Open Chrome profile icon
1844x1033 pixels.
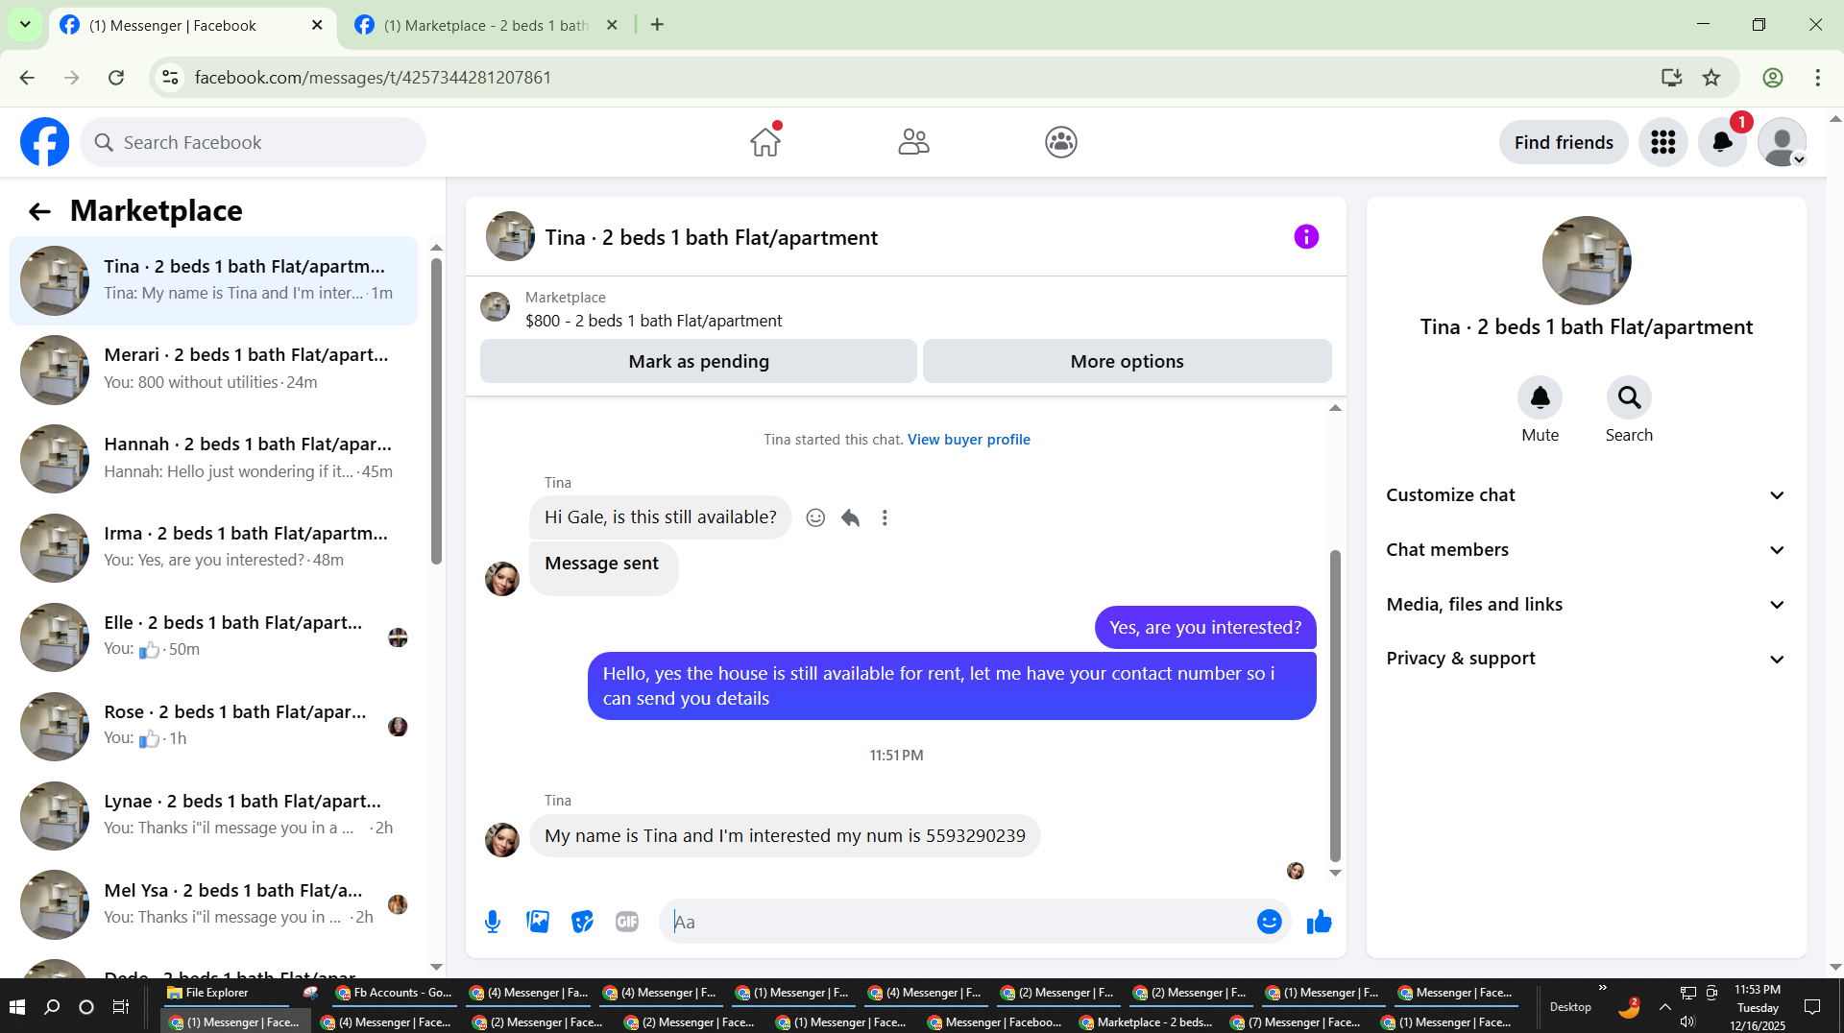pos(1773,78)
